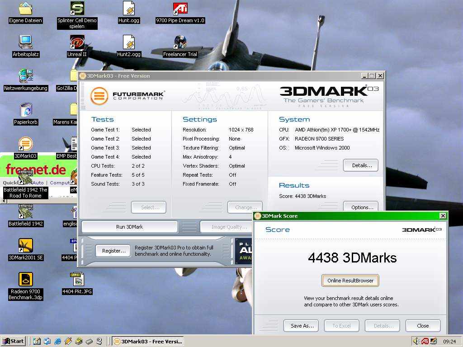
Task: Close the 3DMark Score dialog via X
Action: tap(443, 216)
